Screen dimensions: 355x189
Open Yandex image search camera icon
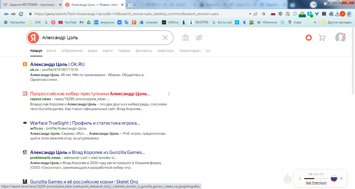click(x=186, y=38)
